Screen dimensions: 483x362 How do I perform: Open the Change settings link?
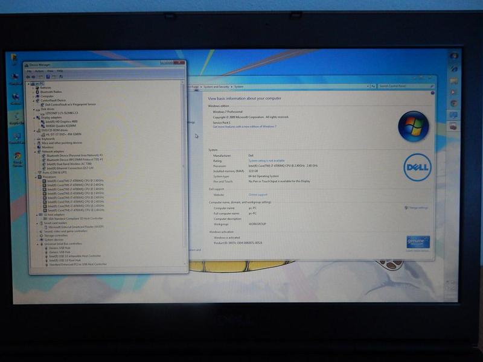click(418, 208)
